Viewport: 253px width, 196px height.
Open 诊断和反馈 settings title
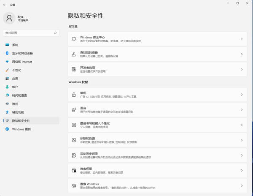coord(87,138)
